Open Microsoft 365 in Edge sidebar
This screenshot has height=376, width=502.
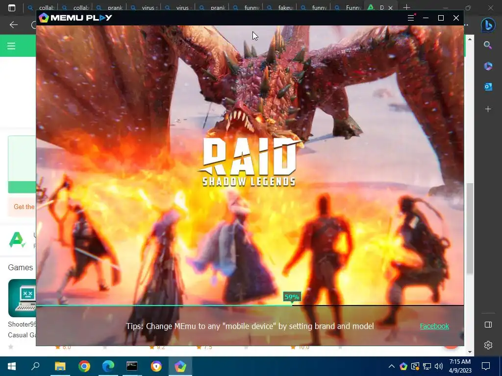[488, 66]
